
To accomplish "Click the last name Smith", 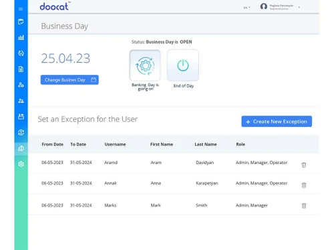I will (x=201, y=205).
